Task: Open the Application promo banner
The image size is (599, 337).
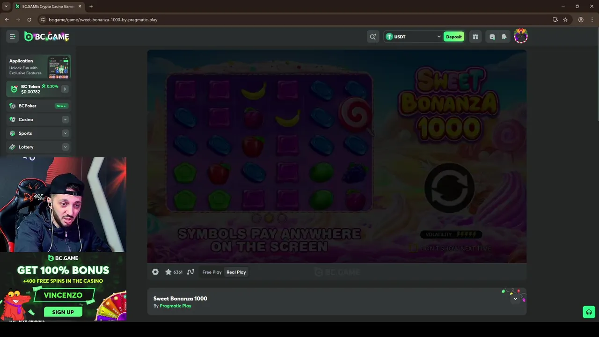Action: pyautogui.click(x=39, y=67)
